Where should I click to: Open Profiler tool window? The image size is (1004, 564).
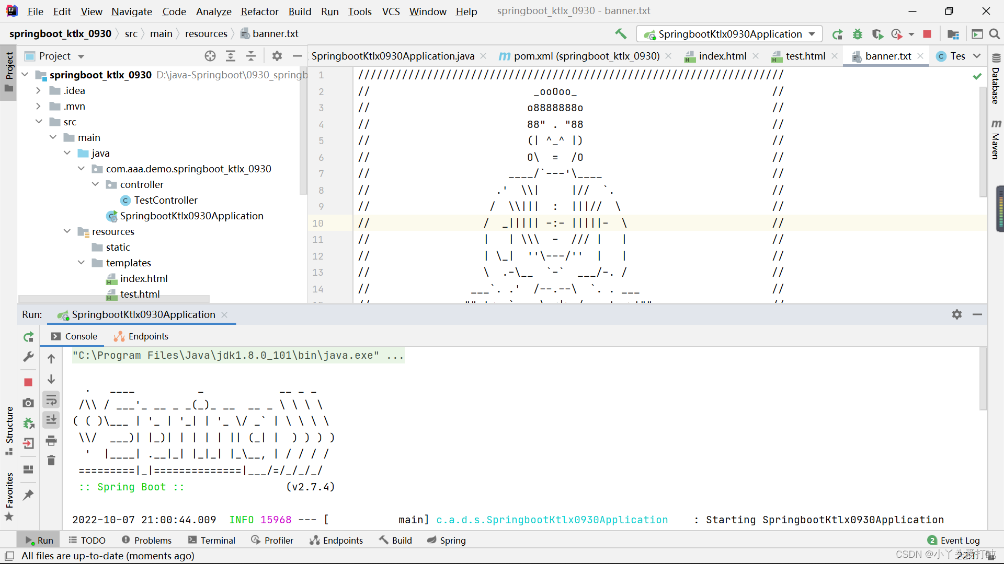point(272,540)
